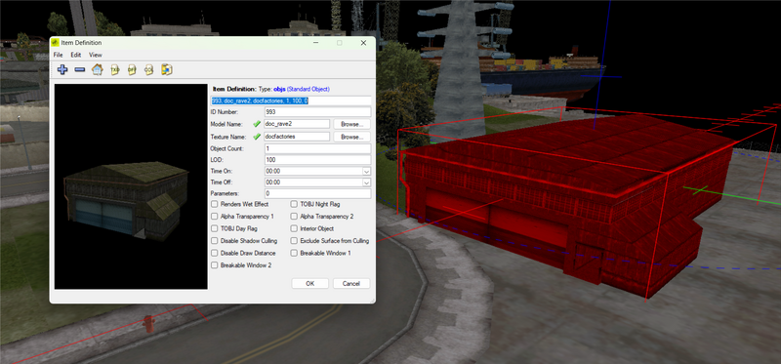Viewport: 781px width, 364px height.
Task: Toggle TOBJ Day Flag checkbox
Action: pos(214,228)
